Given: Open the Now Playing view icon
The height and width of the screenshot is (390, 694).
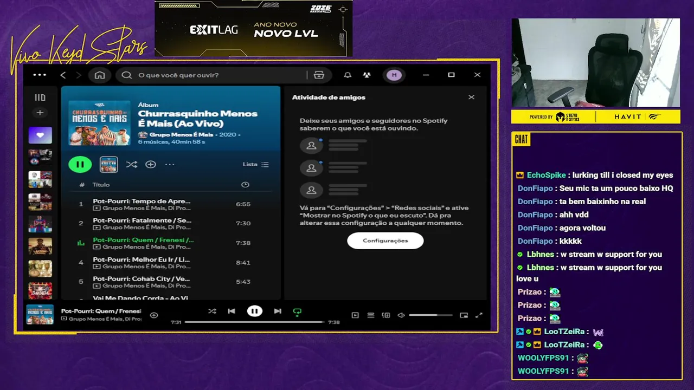Looking at the screenshot, I should pyautogui.click(x=355, y=315).
